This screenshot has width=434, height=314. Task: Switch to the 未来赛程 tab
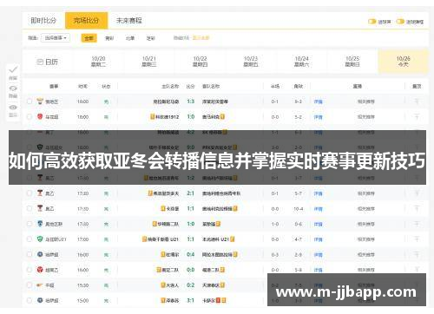click(129, 21)
